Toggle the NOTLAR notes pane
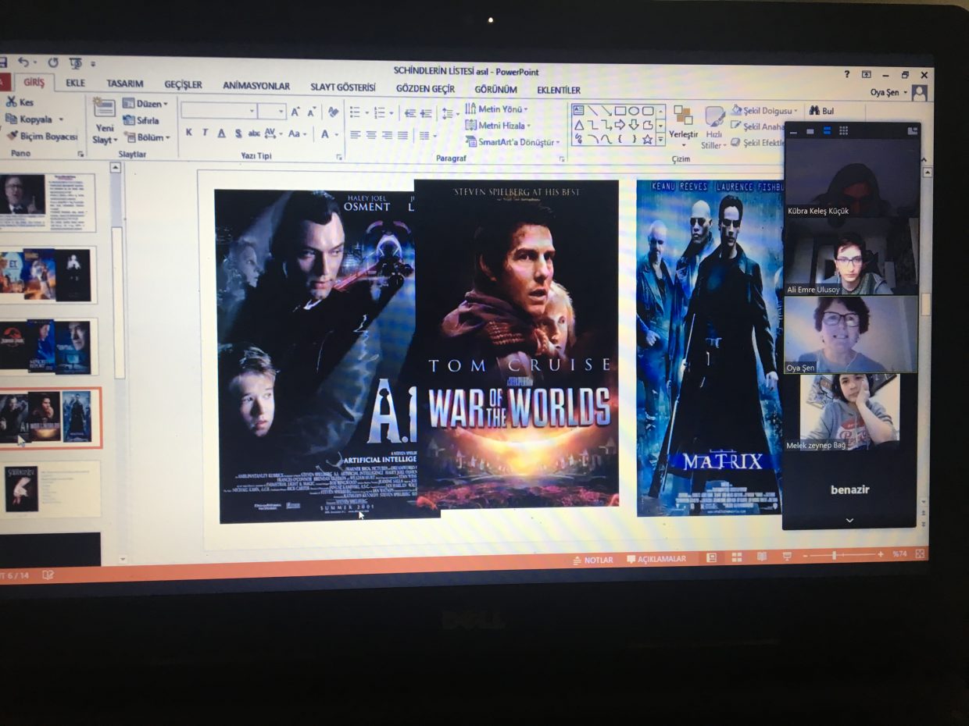The height and width of the screenshot is (726, 969). point(593,560)
